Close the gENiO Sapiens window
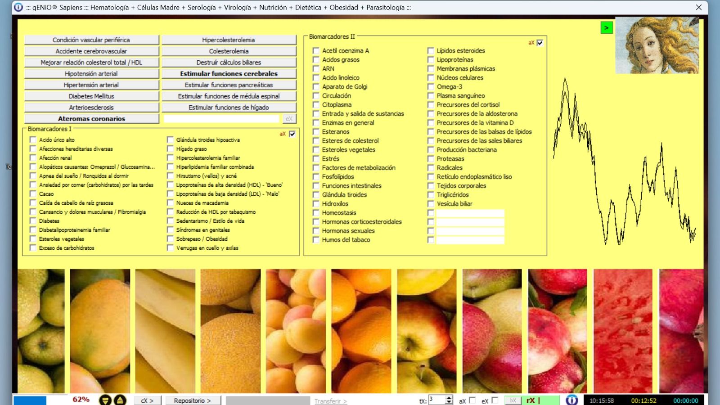 (x=698, y=7)
